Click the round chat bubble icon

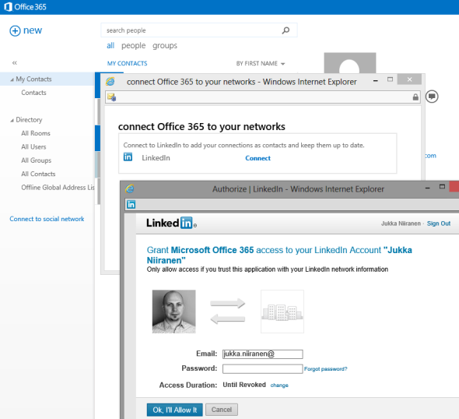(432, 97)
